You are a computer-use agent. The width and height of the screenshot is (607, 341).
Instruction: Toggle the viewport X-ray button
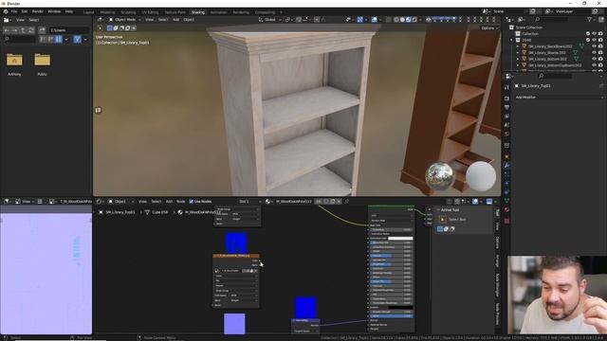point(388,19)
